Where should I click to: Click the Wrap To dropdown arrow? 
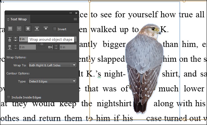(74, 65)
